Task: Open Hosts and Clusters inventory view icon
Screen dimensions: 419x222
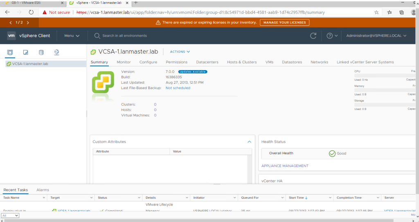Action: (10, 52)
